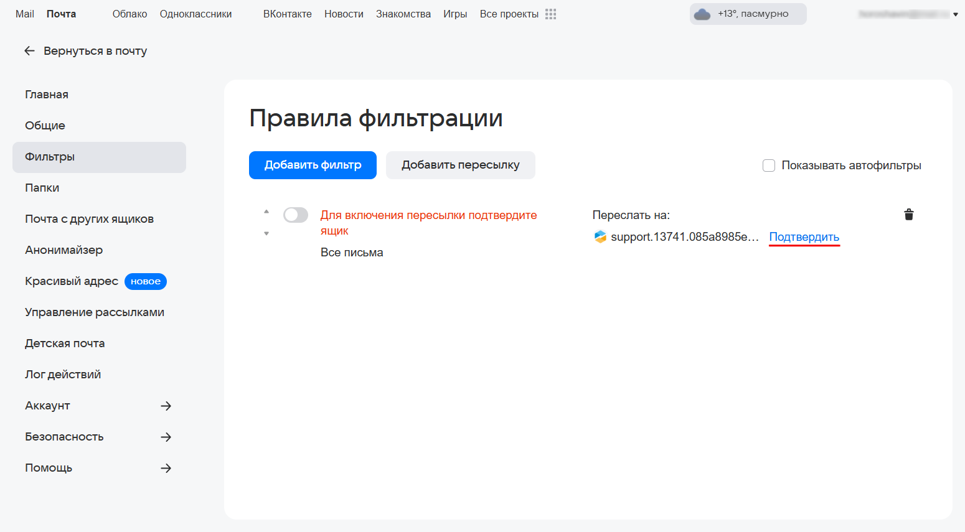The height and width of the screenshot is (532, 965).
Task: Move filter down with the down arrow
Action: [x=266, y=234]
